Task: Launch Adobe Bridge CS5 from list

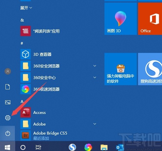Action: pyautogui.click(x=50, y=133)
